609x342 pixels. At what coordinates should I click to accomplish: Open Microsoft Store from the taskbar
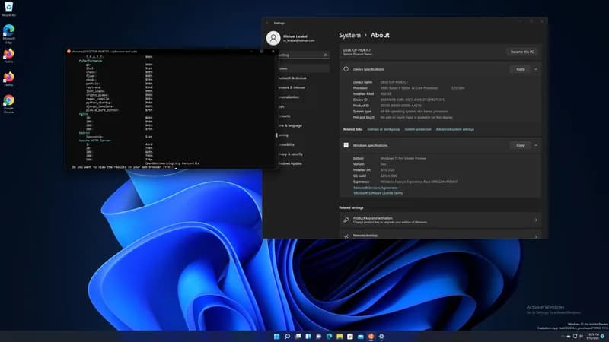[350, 337]
